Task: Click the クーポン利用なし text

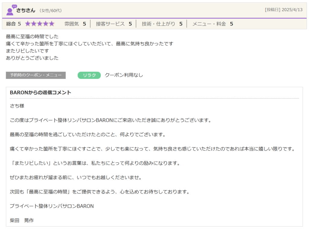Action: 124,75
